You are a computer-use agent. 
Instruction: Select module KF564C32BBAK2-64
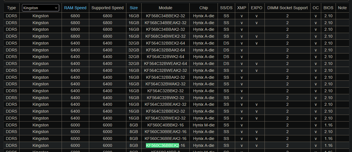[165, 50]
